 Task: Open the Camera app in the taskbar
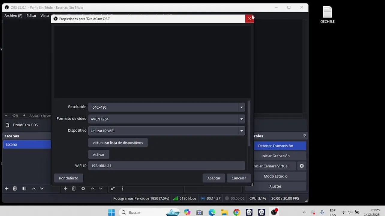coord(199,212)
